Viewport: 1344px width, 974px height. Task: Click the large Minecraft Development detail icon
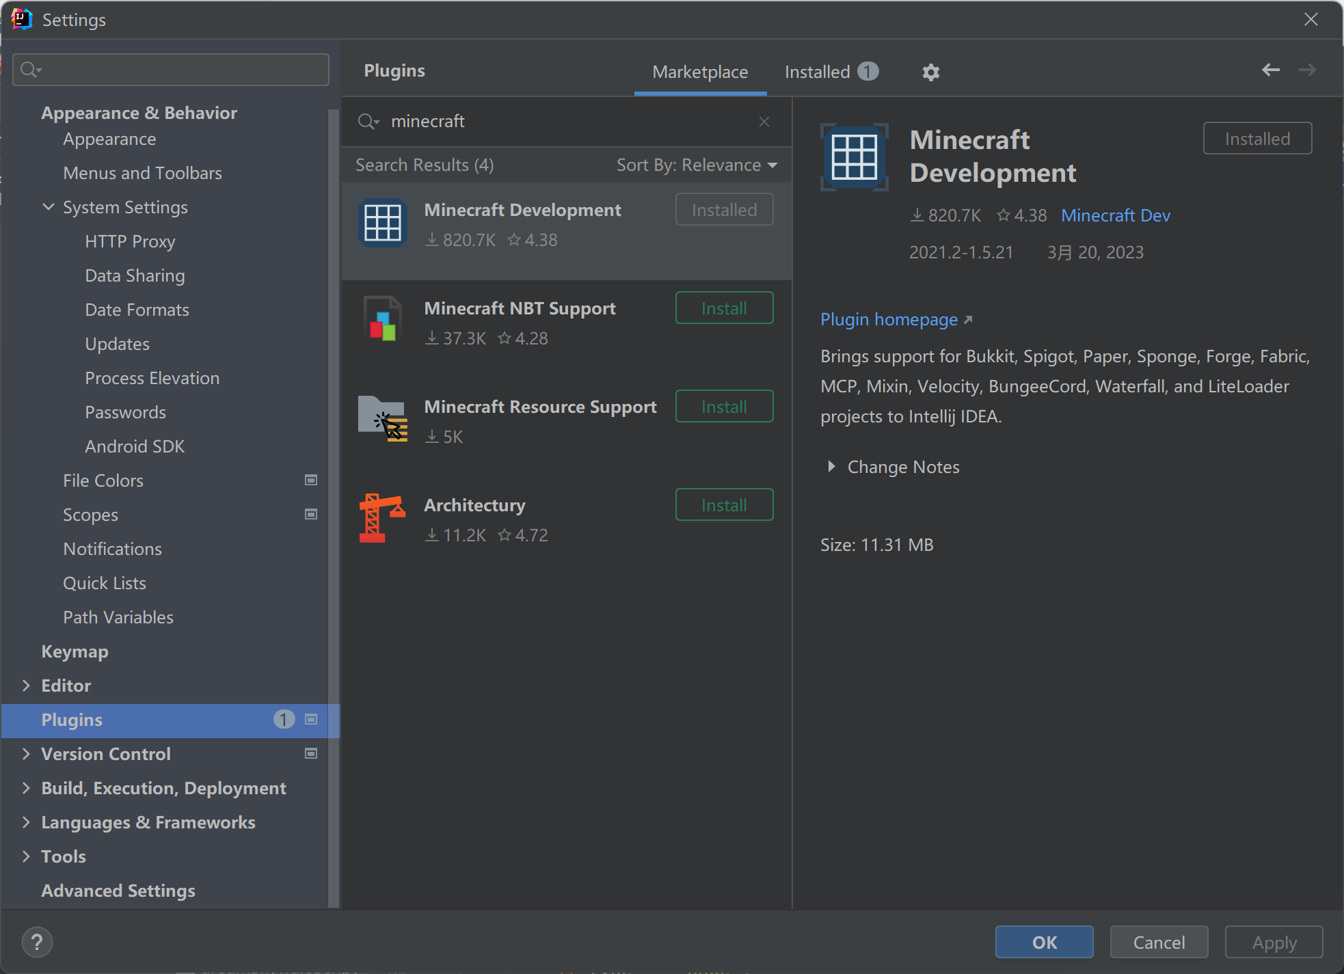(855, 157)
